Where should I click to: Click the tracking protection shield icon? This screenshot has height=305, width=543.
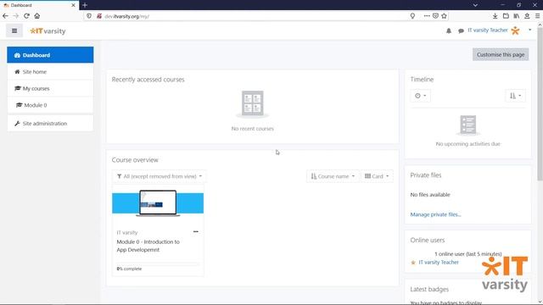(x=89, y=16)
